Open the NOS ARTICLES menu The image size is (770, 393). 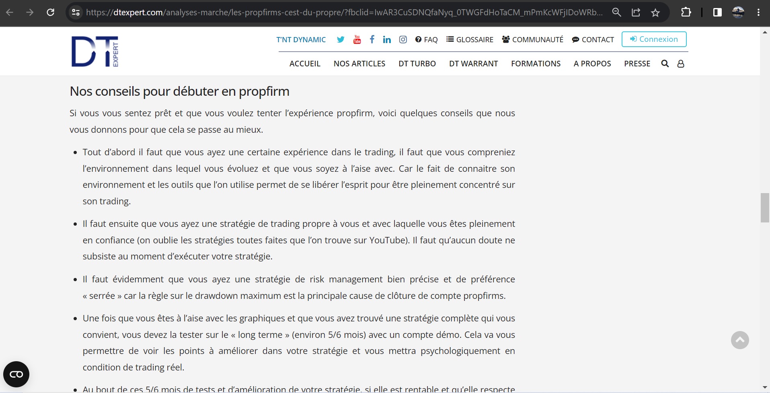click(359, 64)
